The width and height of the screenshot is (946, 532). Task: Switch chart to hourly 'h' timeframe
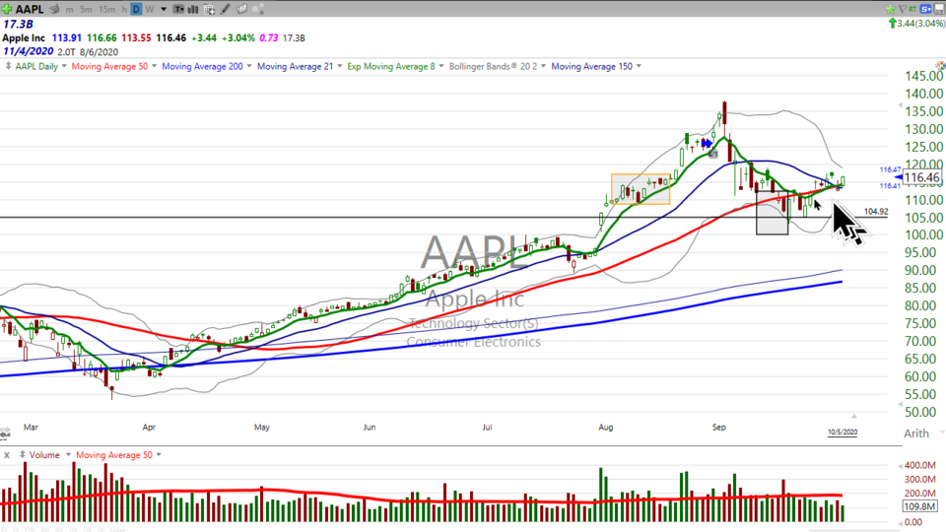click(124, 10)
